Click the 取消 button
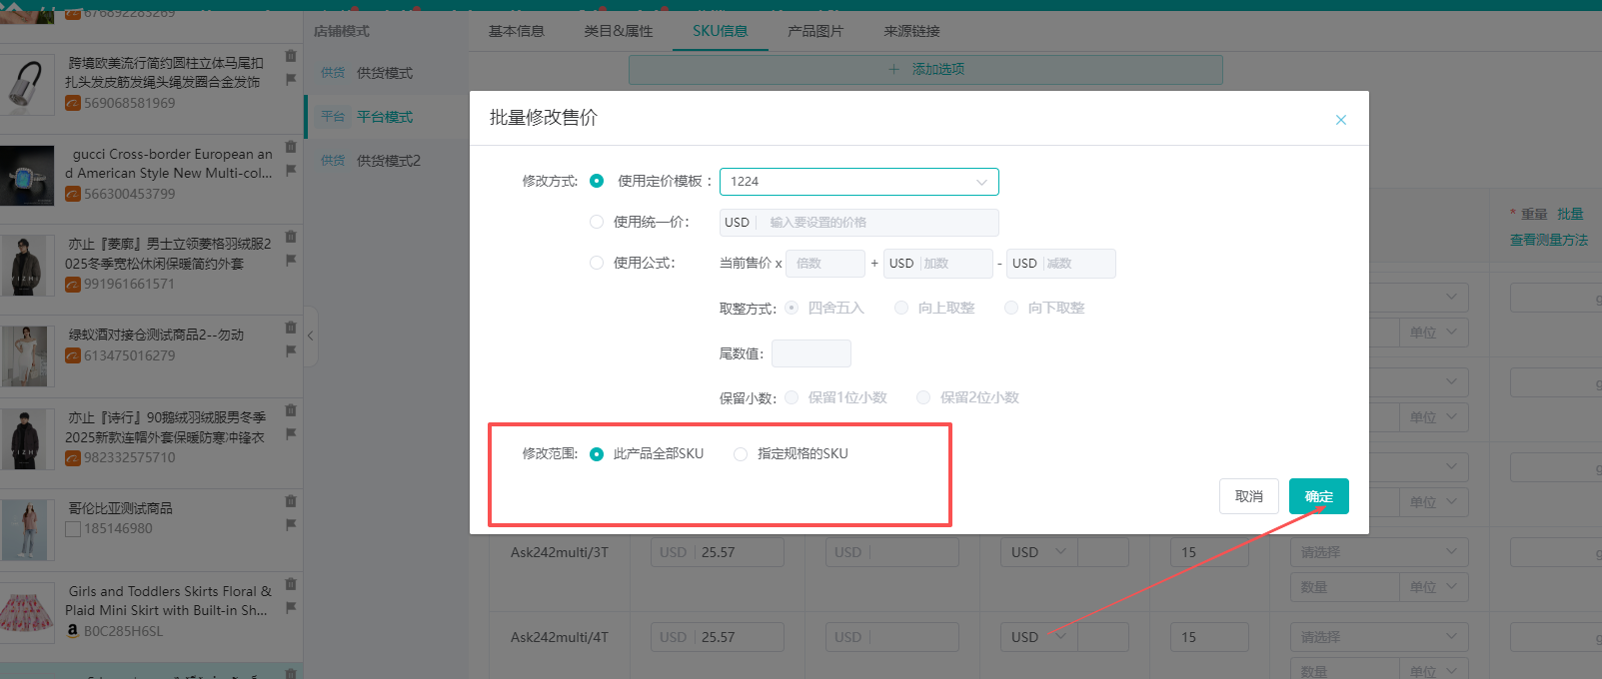The width and height of the screenshot is (1602, 679). [1248, 496]
